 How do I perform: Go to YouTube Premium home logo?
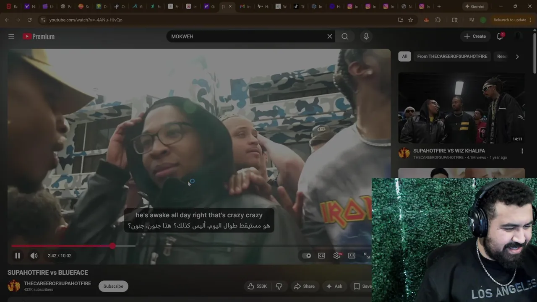[x=39, y=36]
